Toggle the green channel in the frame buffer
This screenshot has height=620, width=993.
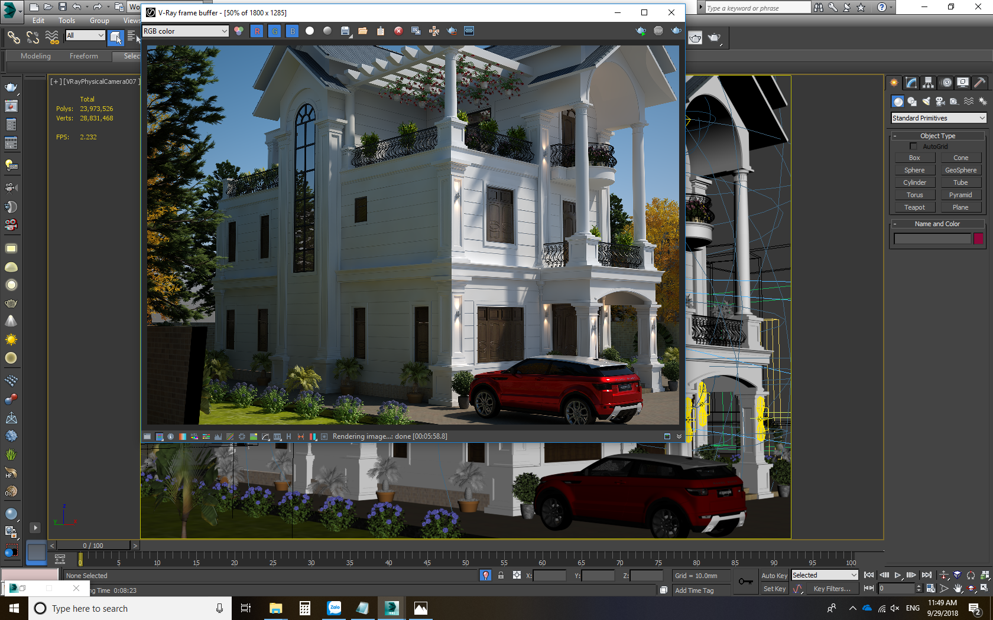click(274, 31)
